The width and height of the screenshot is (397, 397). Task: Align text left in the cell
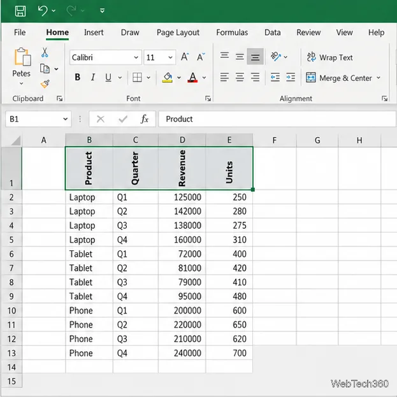coord(224,77)
